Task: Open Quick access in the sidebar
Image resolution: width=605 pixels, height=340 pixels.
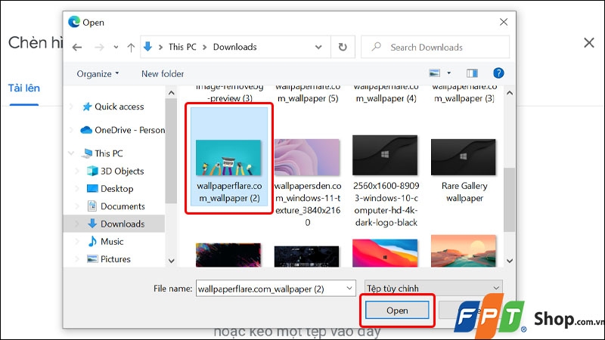Action: (x=119, y=107)
